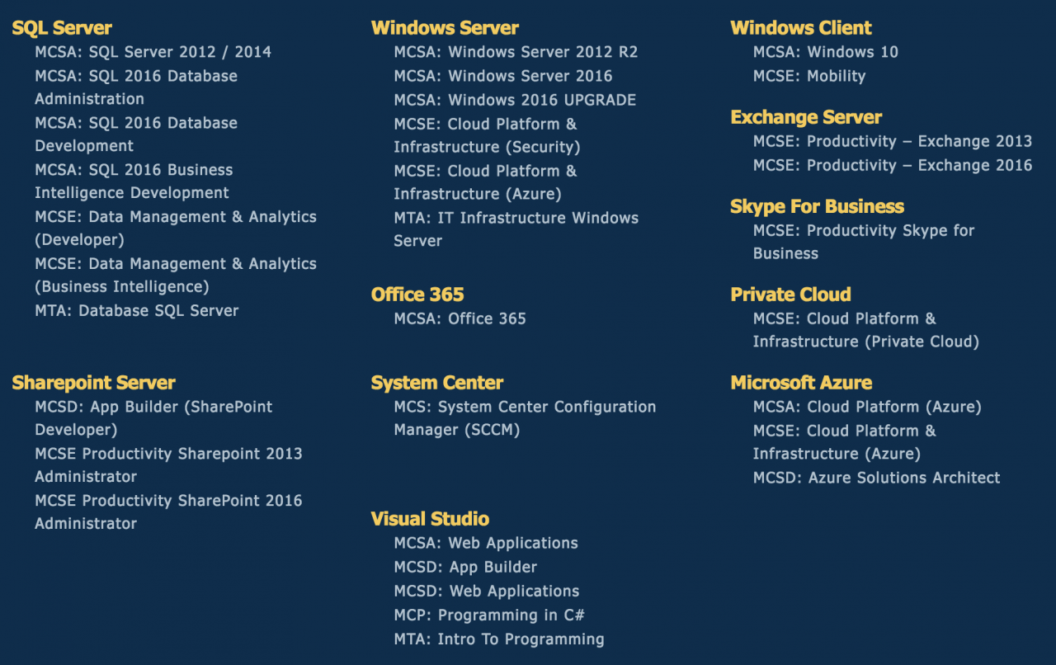Open MCSA: Office 365

click(460, 318)
